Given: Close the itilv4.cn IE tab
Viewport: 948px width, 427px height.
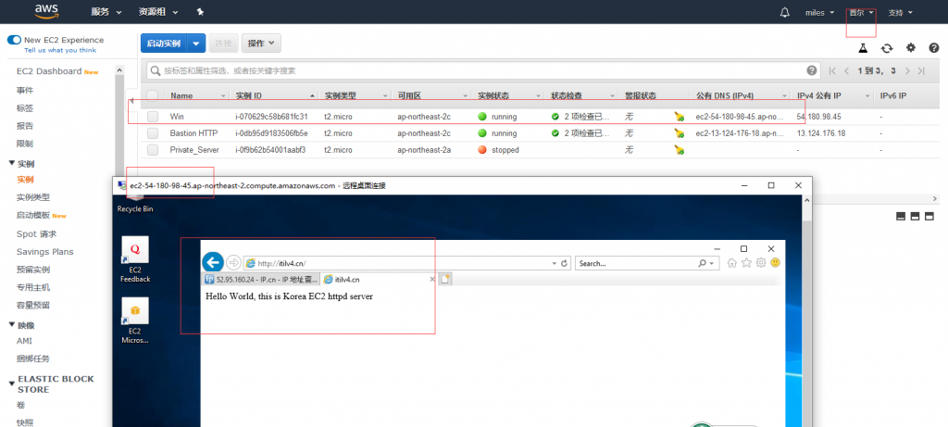Looking at the screenshot, I should pos(431,280).
